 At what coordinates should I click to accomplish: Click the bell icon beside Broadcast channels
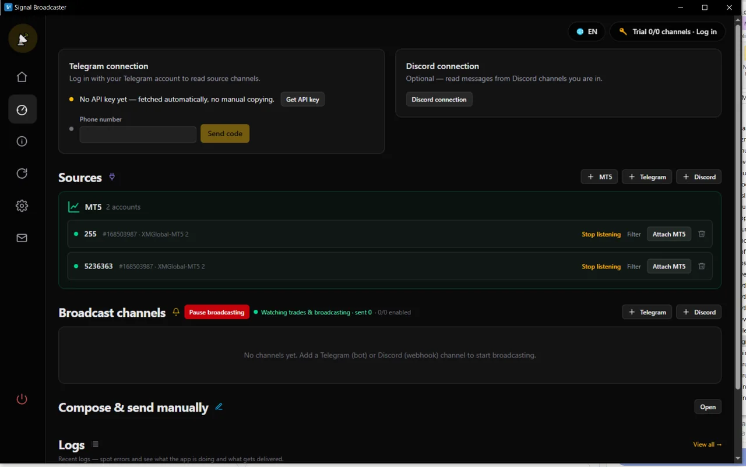click(x=176, y=312)
